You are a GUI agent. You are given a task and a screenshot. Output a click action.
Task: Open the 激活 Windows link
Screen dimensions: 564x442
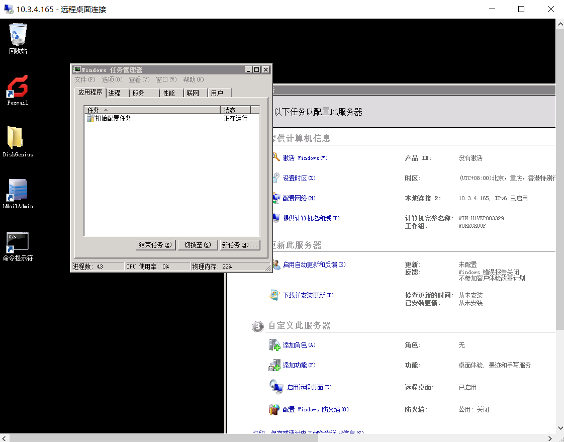[305, 158]
